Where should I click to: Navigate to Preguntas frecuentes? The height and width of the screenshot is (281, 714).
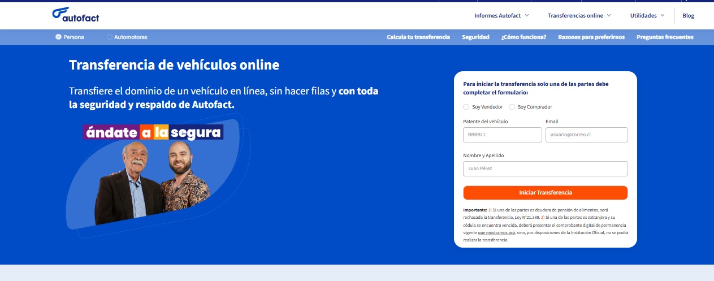[665, 37]
